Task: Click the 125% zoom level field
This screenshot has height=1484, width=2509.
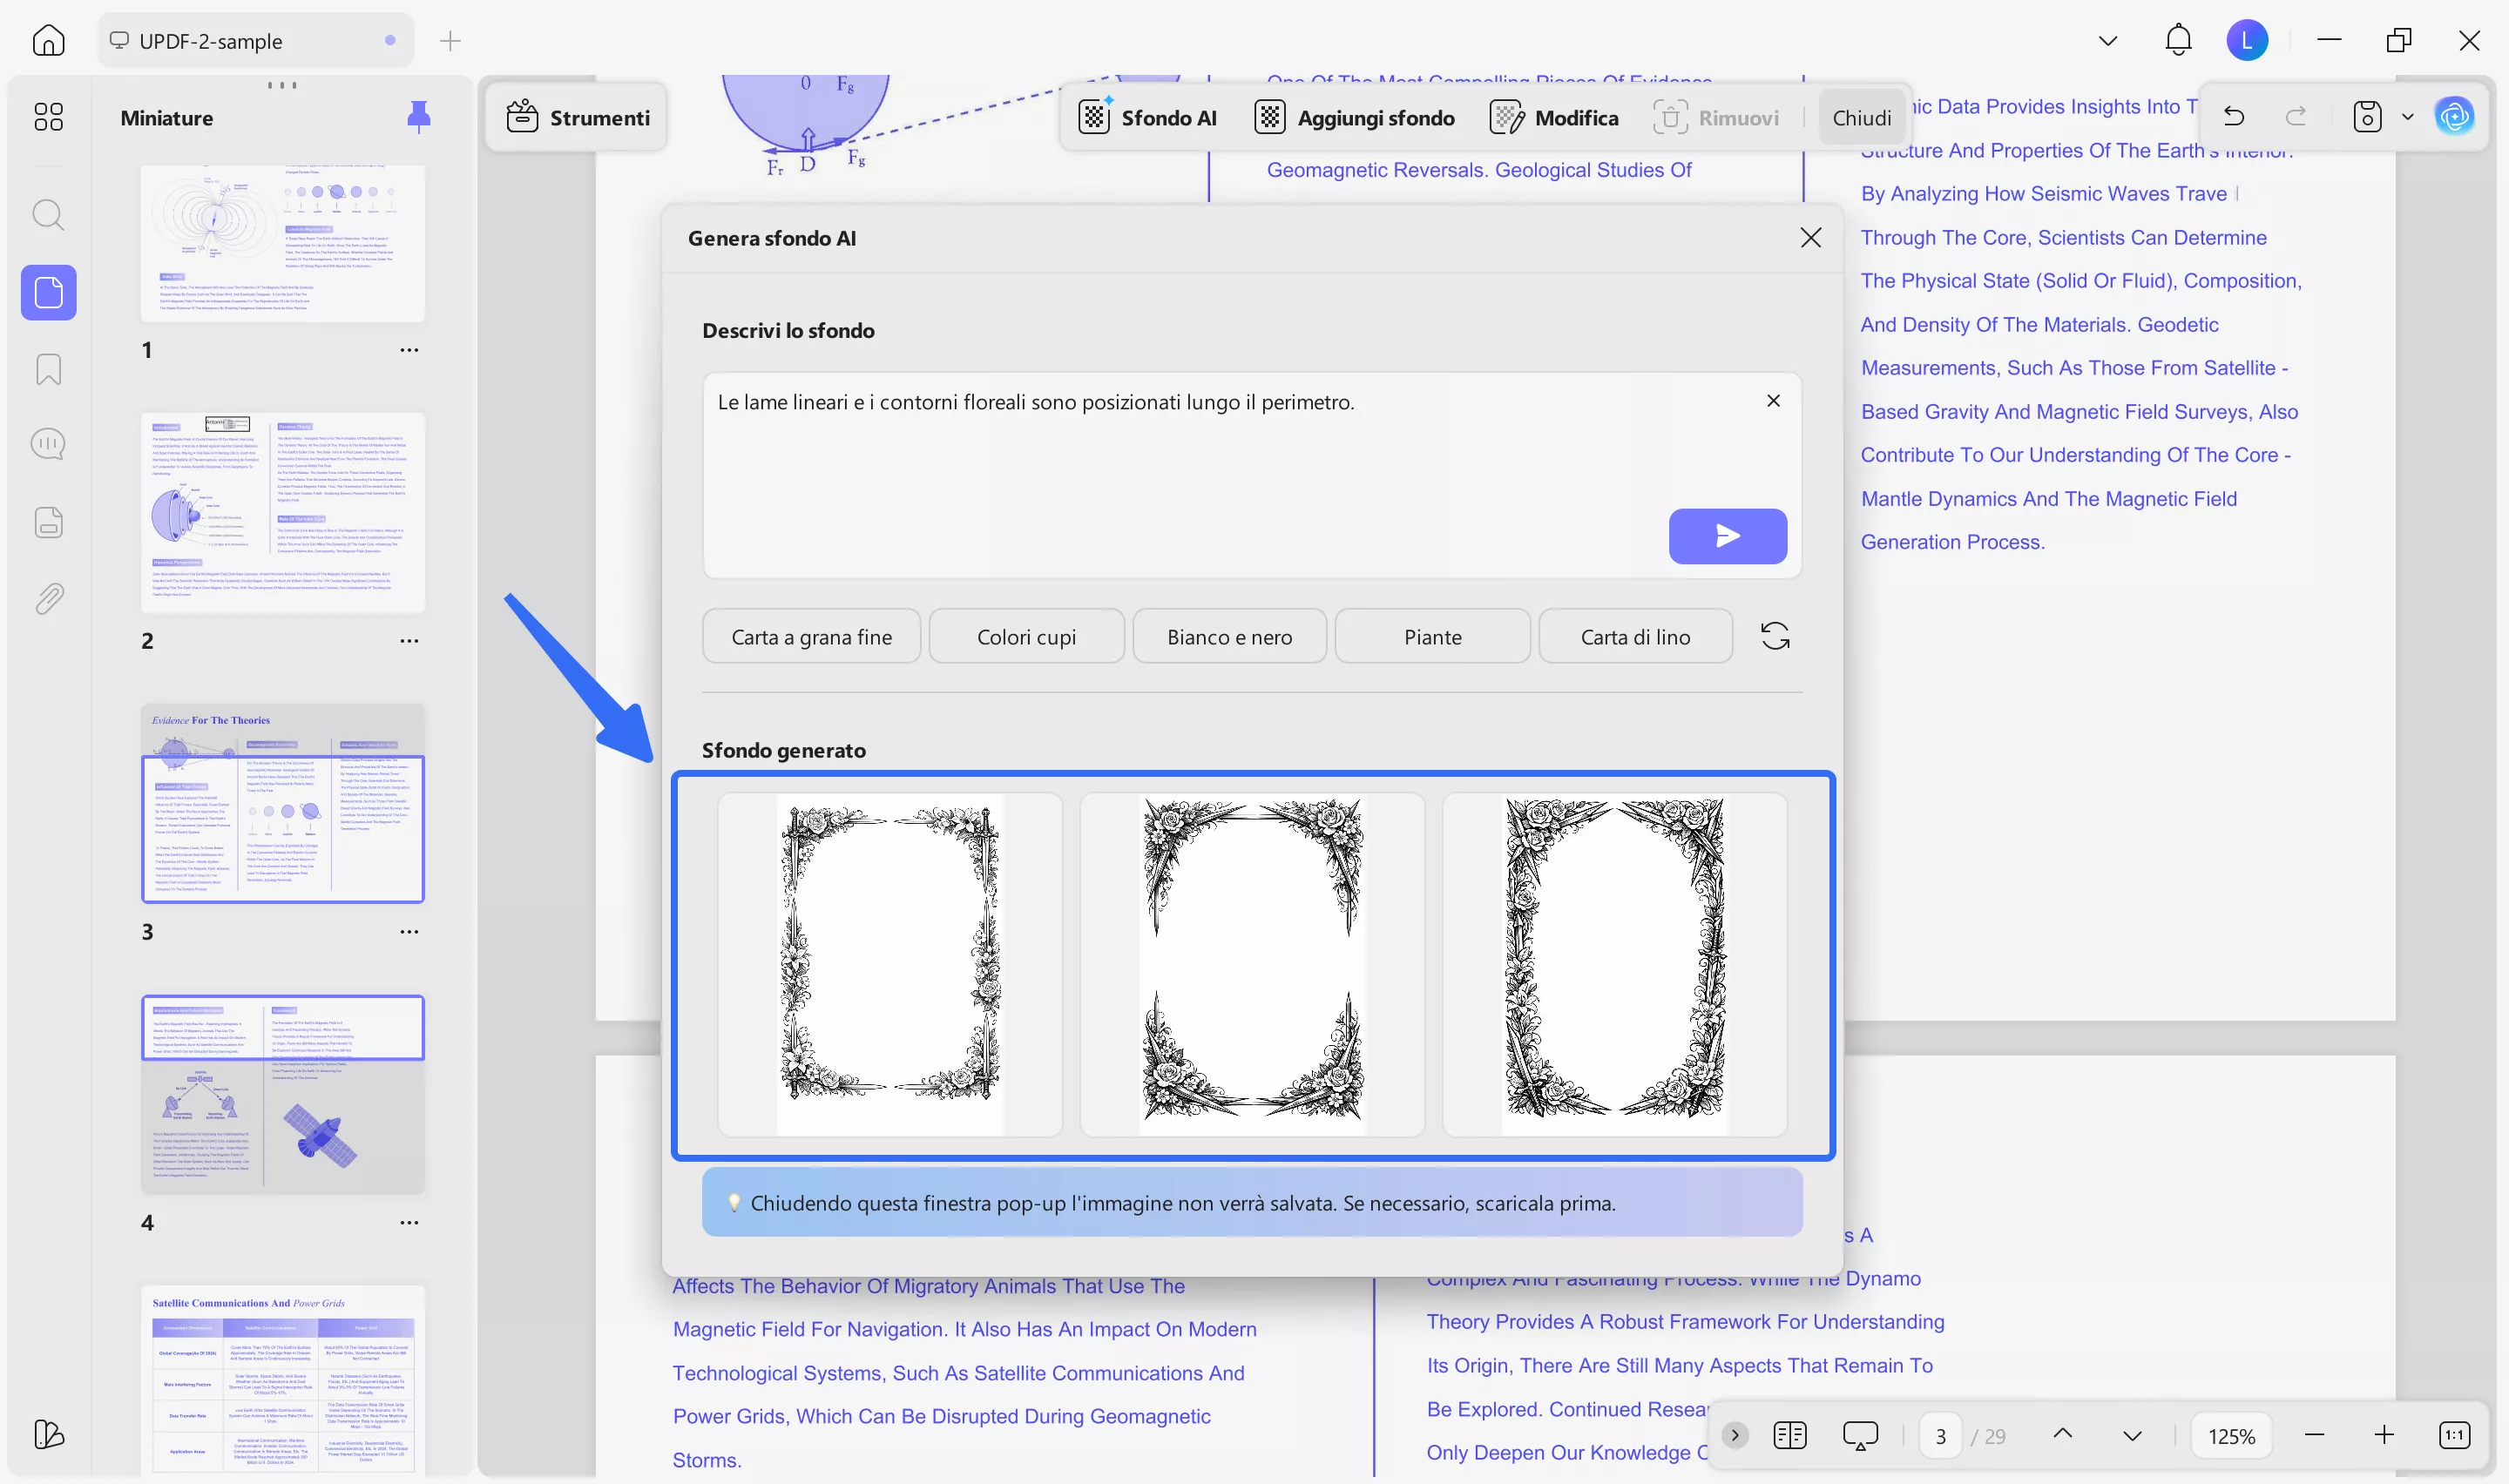Action: tap(2230, 1436)
